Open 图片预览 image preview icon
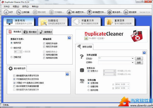The image size is (153, 108). (x=35, y=12)
